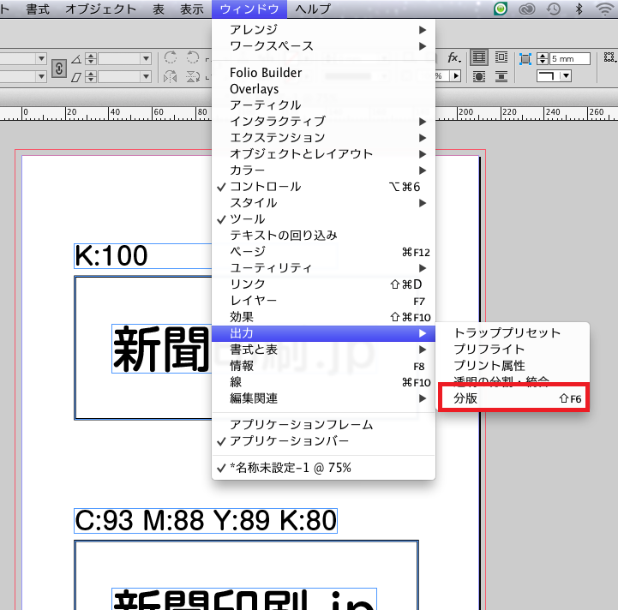Close the open ウィンドウ menu
618x610 pixels.
click(249, 9)
